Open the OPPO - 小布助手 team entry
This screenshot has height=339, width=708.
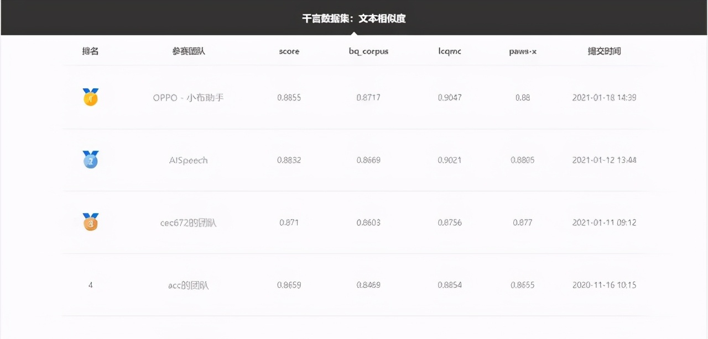tap(189, 98)
